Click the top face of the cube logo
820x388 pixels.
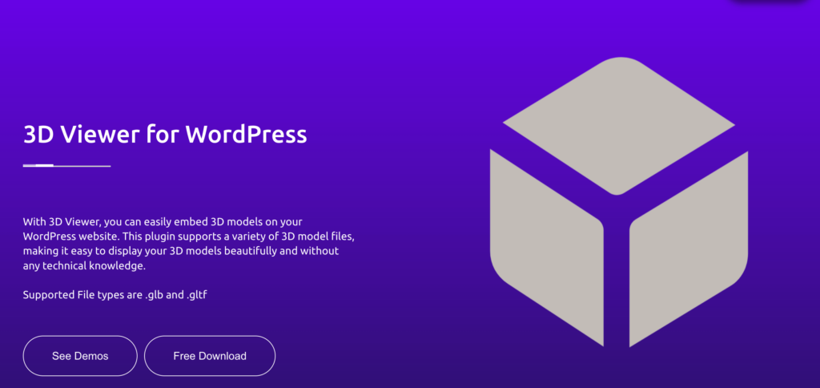click(618, 126)
